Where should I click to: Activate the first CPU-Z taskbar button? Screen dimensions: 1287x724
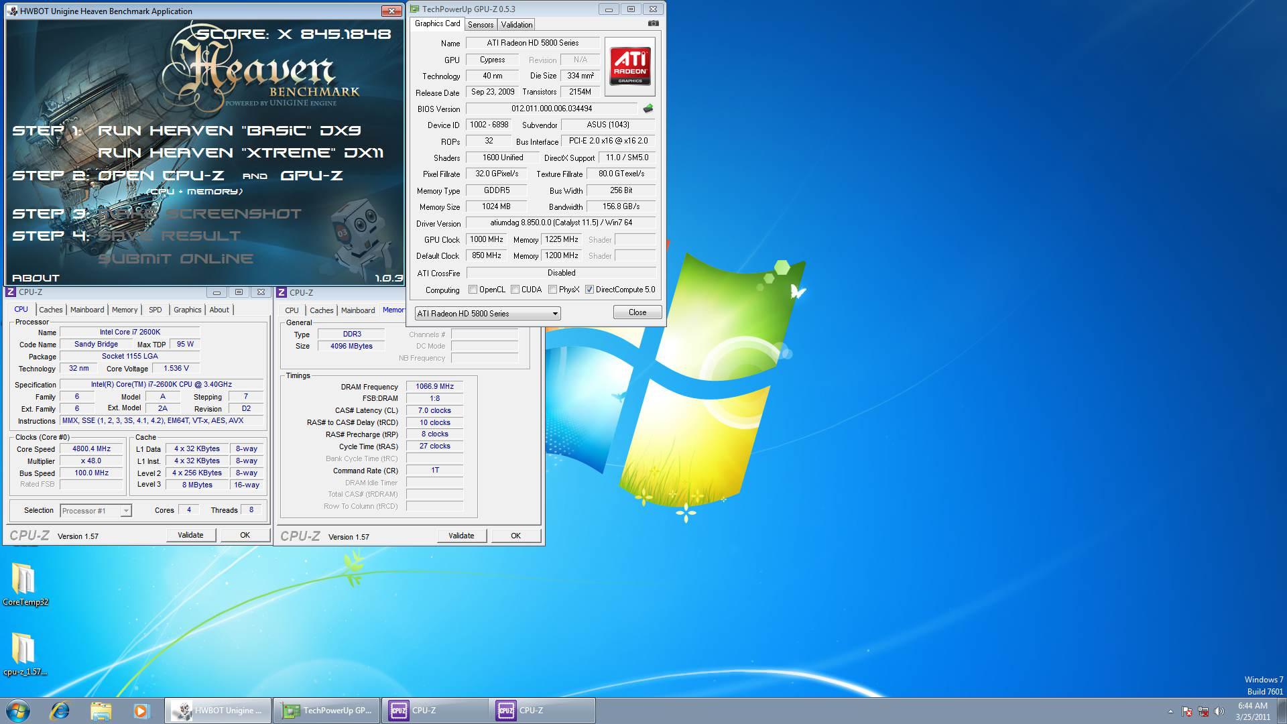pyautogui.click(x=434, y=711)
